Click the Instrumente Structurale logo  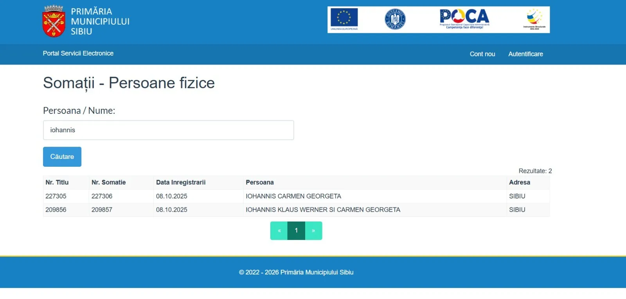click(534, 19)
